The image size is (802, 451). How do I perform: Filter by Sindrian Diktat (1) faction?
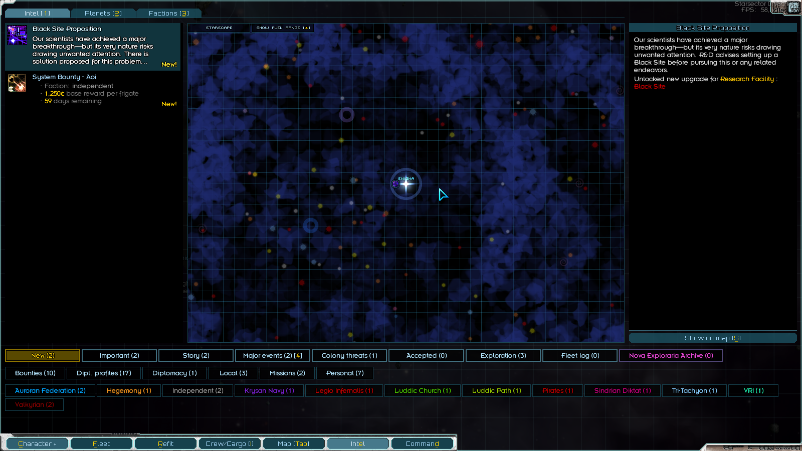pyautogui.click(x=623, y=390)
